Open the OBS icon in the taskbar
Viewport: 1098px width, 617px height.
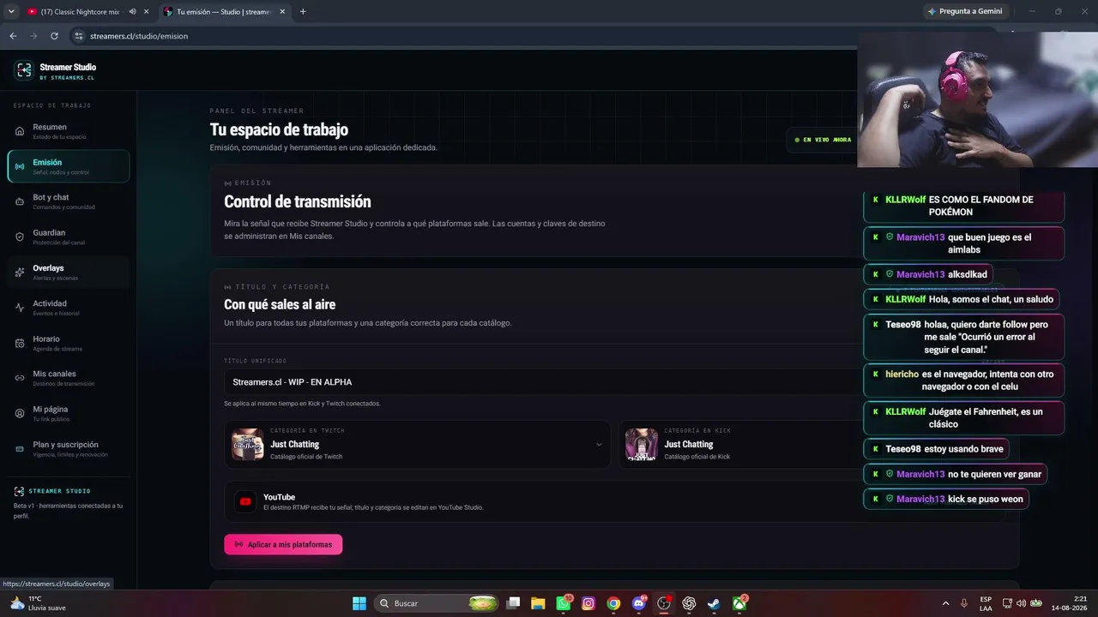coord(664,603)
